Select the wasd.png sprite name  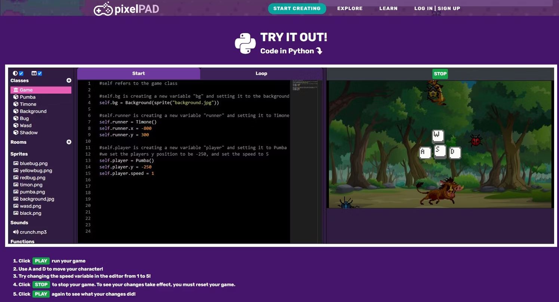pos(31,206)
